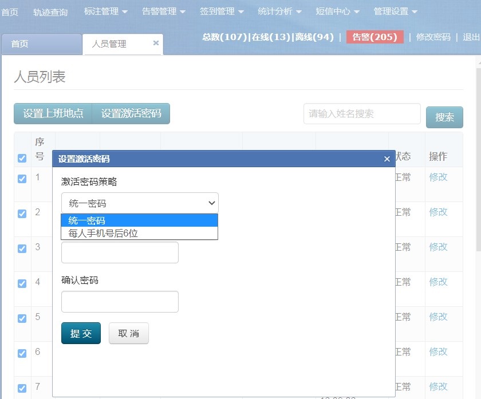This screenshot has height=399, width=481.
Task: Uncheck the checkbox for row 5
Action: click(22, 319)
